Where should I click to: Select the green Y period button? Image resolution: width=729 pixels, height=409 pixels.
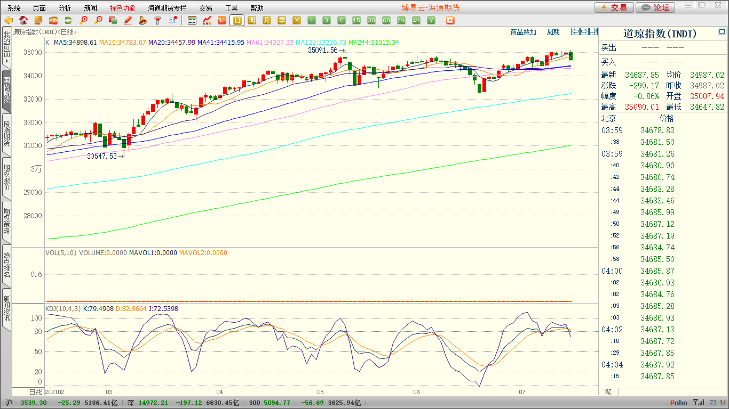tap(431, 20)
